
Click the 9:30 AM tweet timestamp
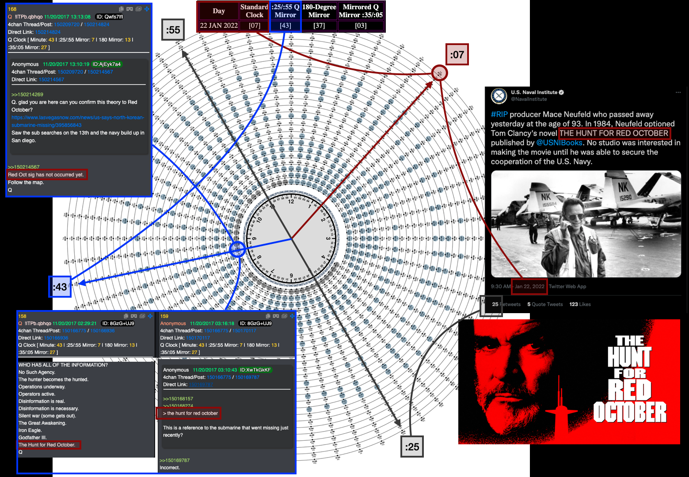click(x=500, y=287)
